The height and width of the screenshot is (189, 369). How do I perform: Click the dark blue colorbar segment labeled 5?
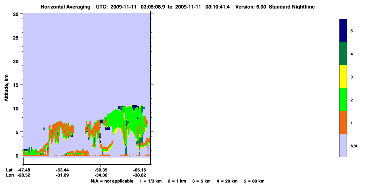coord(343,31)
